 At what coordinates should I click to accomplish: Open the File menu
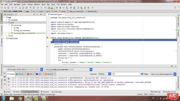[2, 4]
